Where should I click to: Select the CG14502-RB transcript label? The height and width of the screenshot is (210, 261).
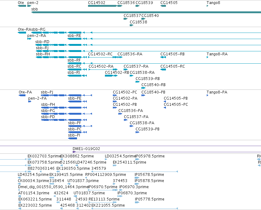[x=117, y=73]
